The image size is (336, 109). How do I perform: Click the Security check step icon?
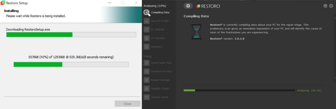pos(147,97)
